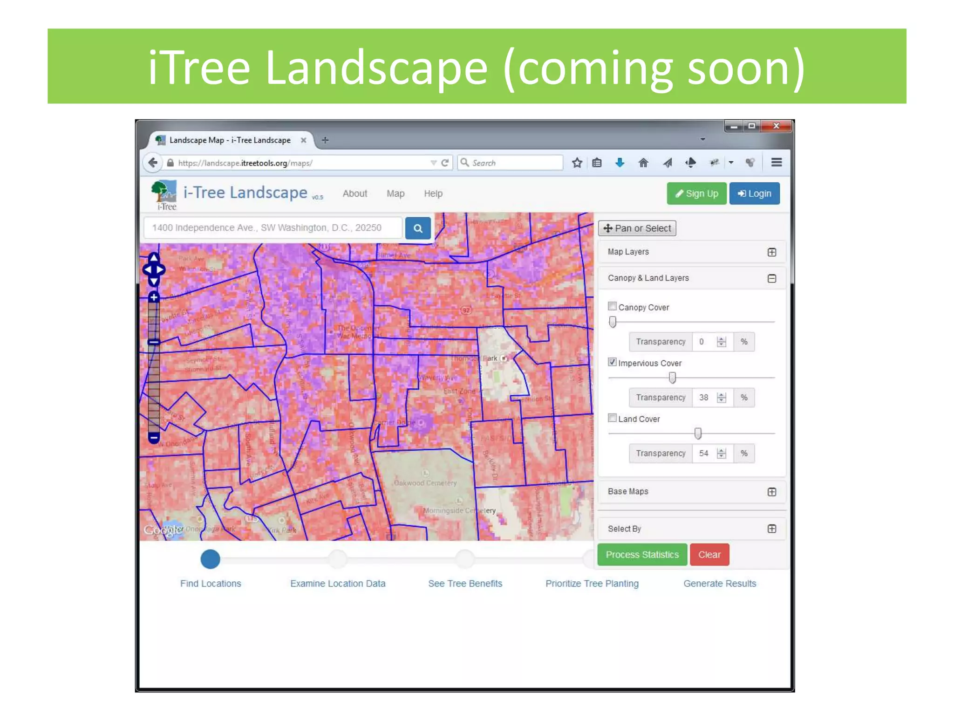Enable the Land Cover checkbox
The image size is (954, 716).
pos(612,418)
